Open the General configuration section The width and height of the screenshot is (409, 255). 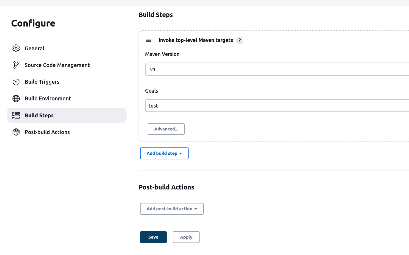click(34, 48)
